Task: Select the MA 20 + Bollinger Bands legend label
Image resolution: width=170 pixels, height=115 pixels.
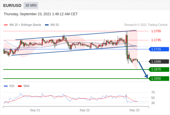Action: tap(25, 25)
